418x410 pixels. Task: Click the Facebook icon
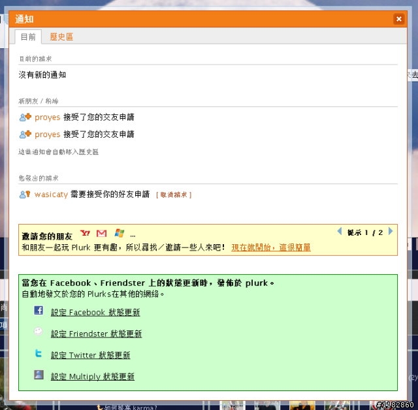[x=39, y=310]
